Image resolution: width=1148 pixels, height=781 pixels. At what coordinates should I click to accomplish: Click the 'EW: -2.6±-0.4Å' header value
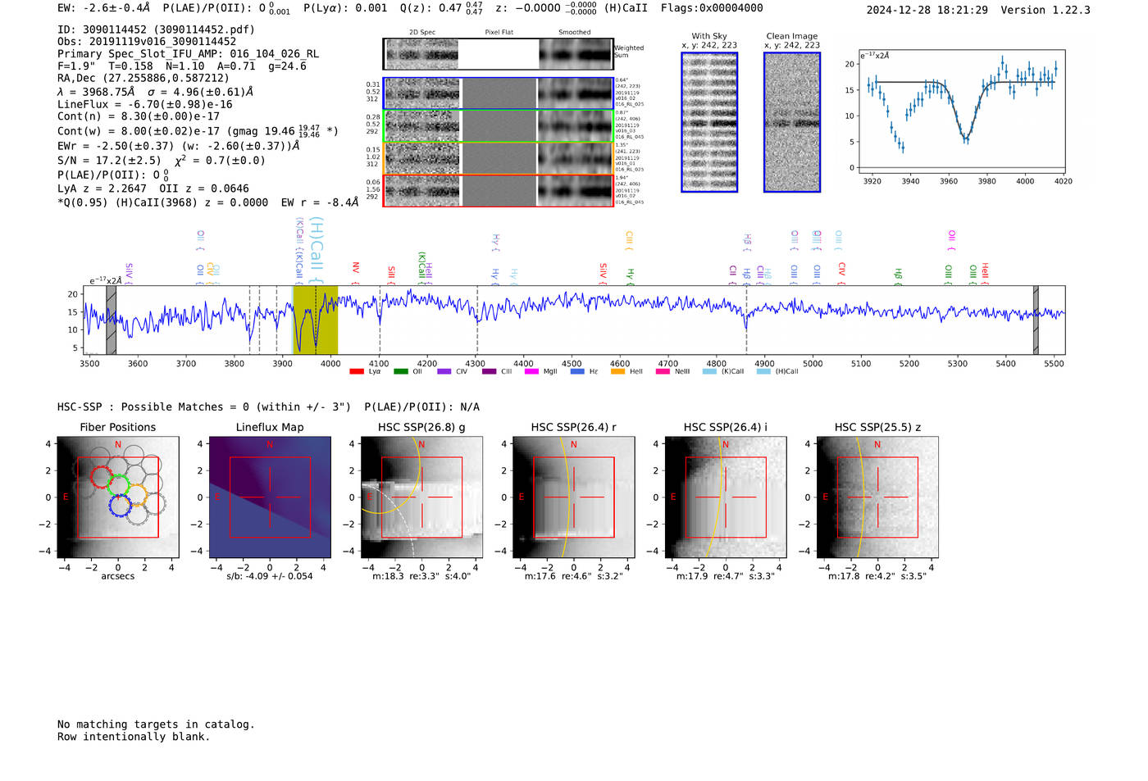[x=103, y=8]
